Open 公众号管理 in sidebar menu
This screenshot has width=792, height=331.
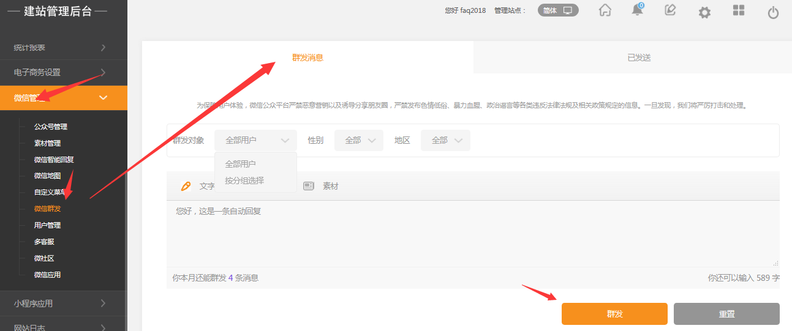tap(51, 127)
